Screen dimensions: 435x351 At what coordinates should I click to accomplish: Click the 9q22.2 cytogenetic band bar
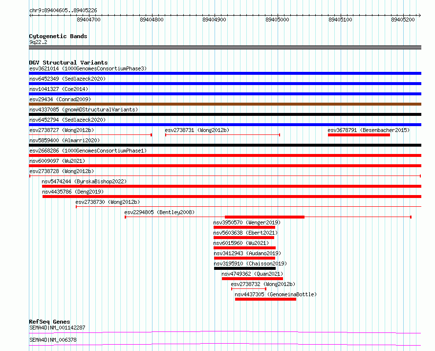[225, 47]
